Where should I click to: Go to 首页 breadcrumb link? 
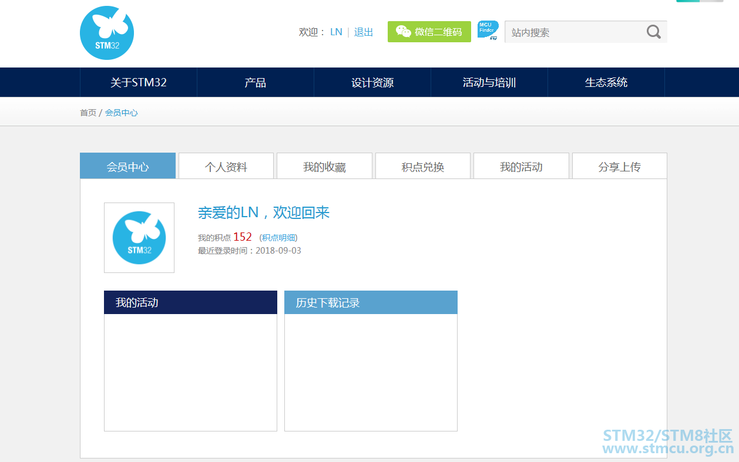click(88, 113)
